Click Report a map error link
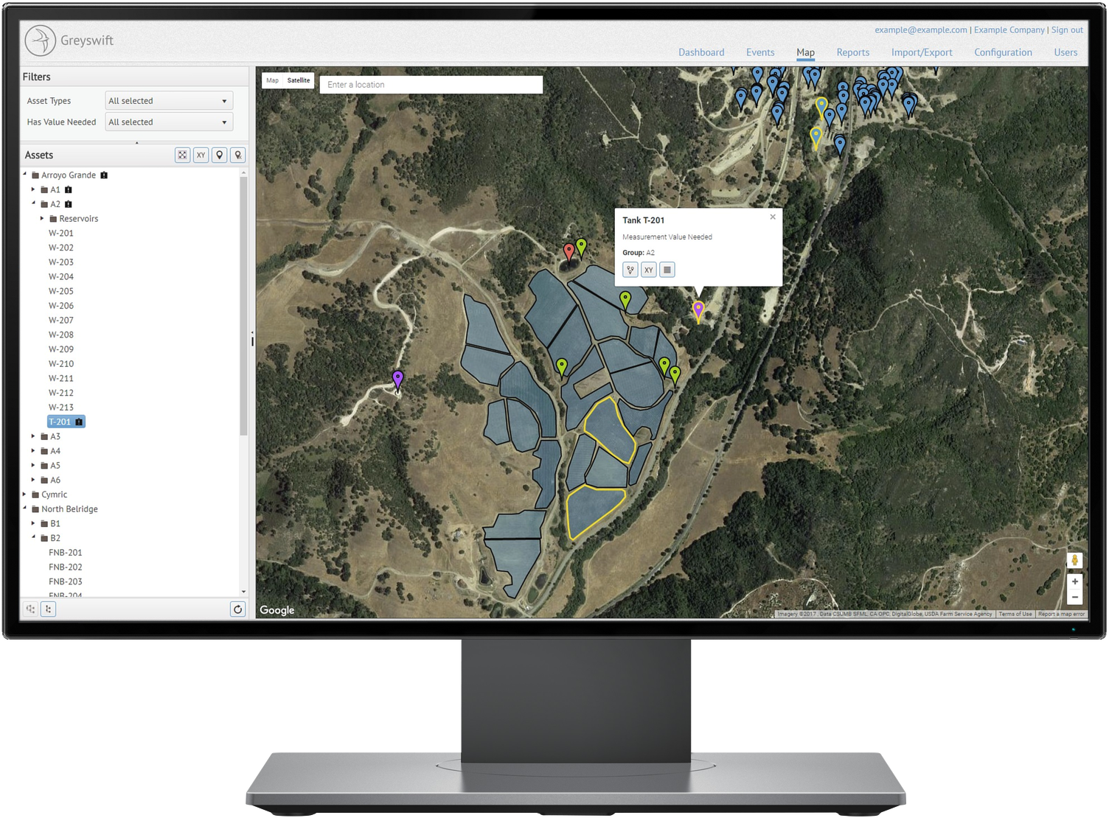Screen dimensions: 1109x818 (x=1061, y=614)
